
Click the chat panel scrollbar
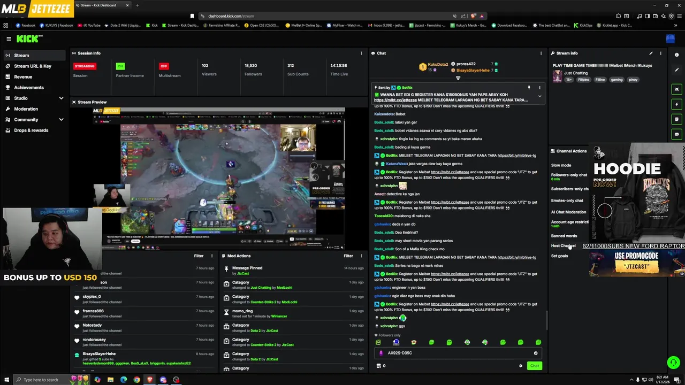click(546, 320)
